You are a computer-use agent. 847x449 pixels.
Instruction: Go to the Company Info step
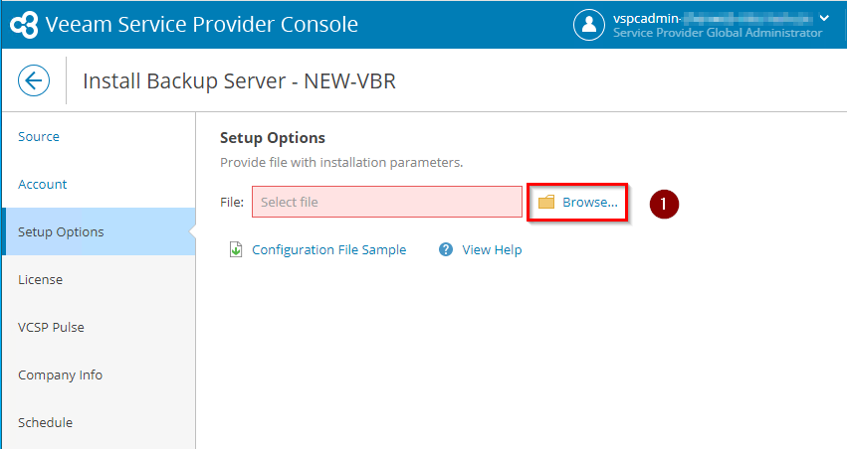pos(60,375)
